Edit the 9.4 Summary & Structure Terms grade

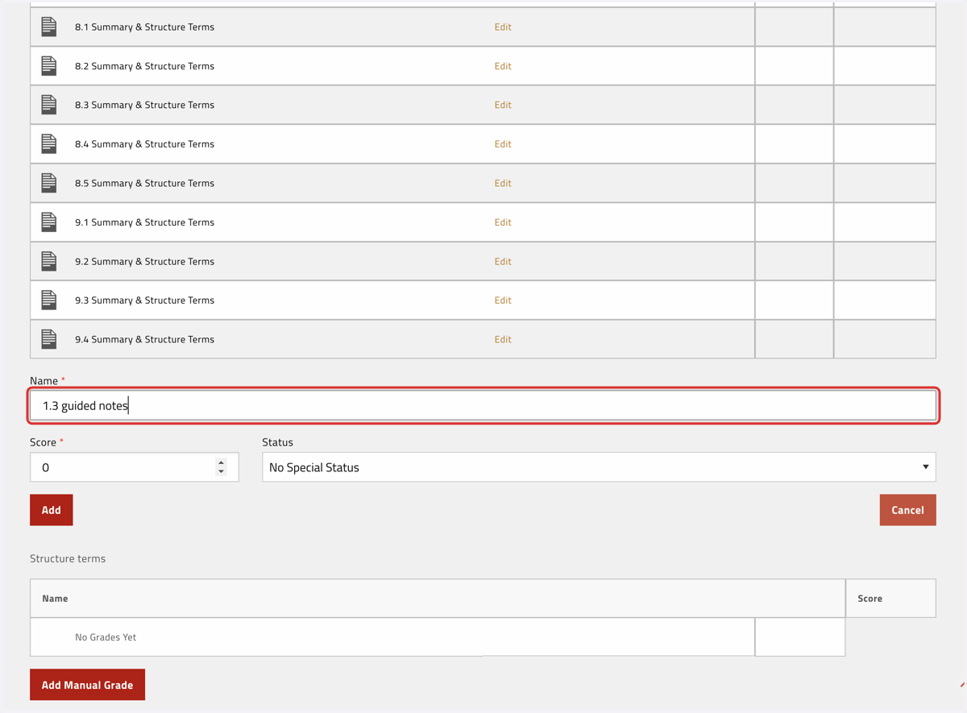pyautogui.click(x=503, y=339)
